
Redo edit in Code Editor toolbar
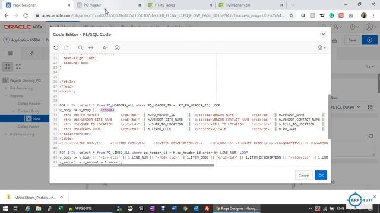(x=66, y=47)
